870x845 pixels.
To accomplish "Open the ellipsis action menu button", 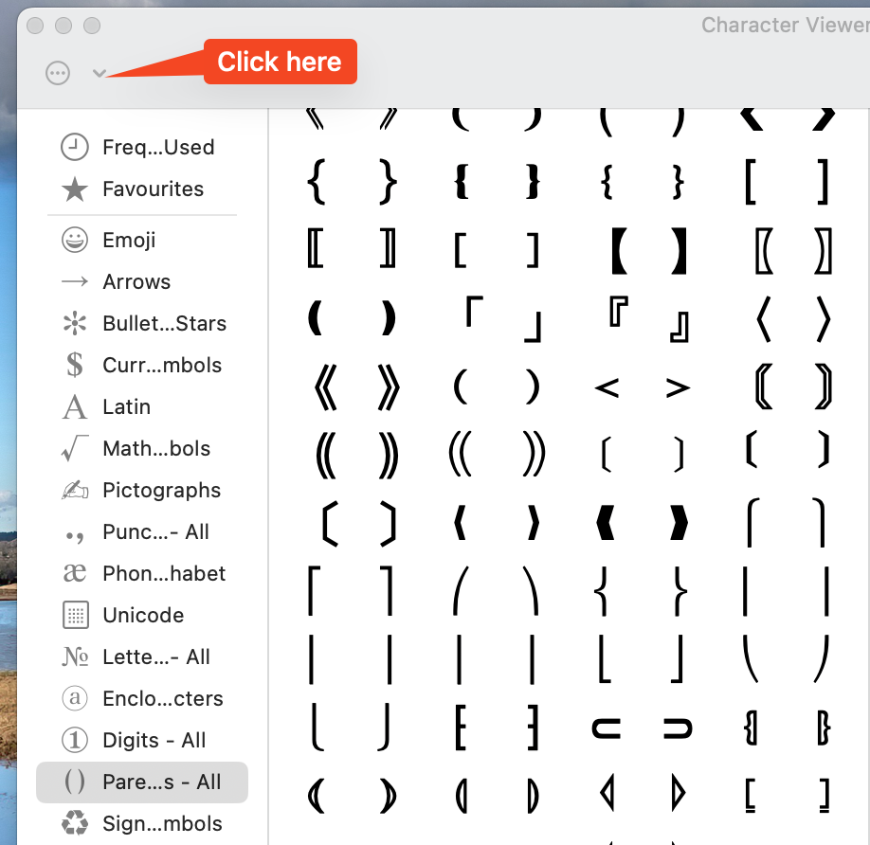I will tap(58, 73).
